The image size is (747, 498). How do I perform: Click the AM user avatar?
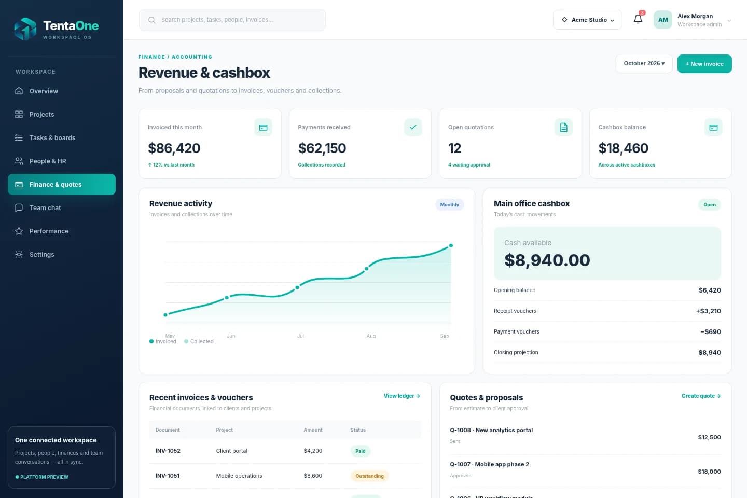click(x=663, y=20)
